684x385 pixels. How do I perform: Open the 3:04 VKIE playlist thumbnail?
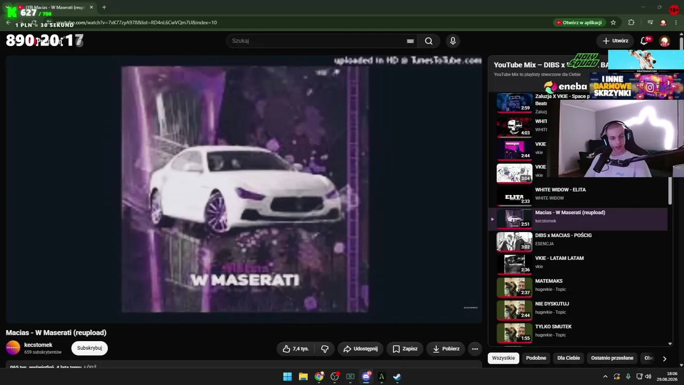(515, 173)
